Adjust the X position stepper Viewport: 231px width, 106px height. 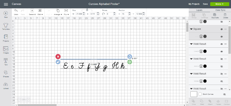[x=129, y=14]
